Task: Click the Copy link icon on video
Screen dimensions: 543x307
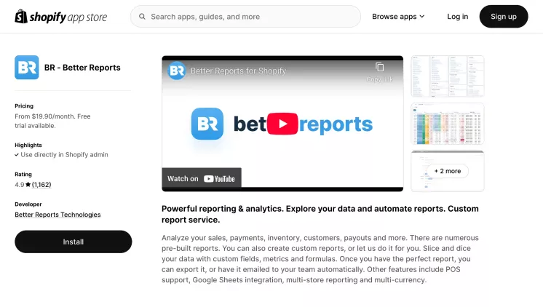Action: tap(379, 68)
